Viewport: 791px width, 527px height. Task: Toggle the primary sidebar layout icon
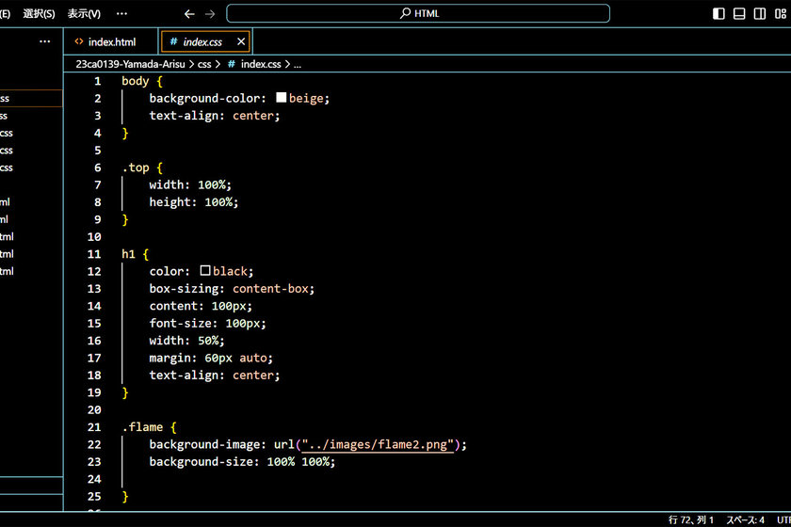click(718, 14)
